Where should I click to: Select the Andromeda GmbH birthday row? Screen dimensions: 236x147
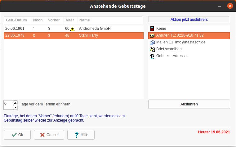[x=73, y=29]
